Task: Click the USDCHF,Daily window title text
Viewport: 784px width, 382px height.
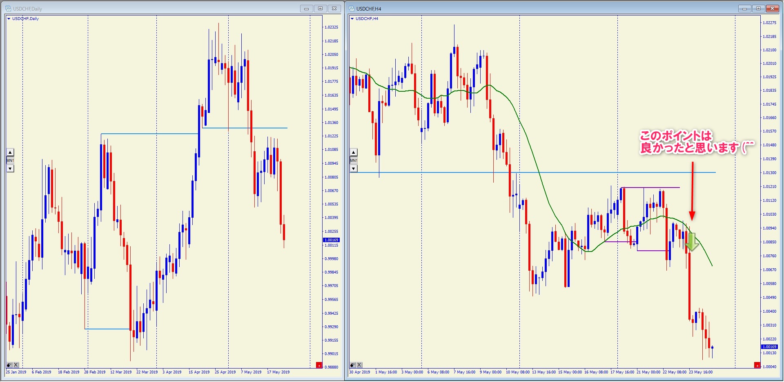Action: (27, 9)
